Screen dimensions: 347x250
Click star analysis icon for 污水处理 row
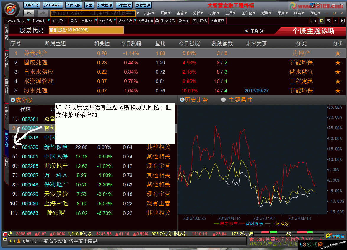[338, 90]
